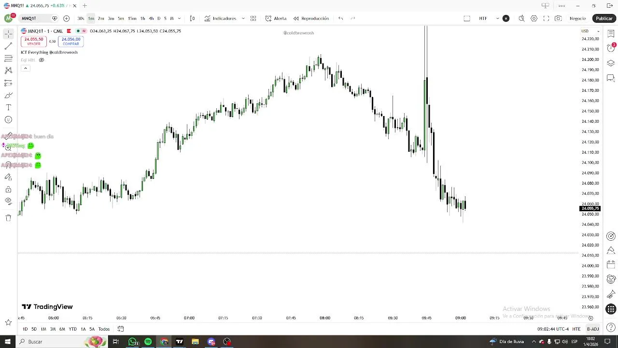Toggle hide all drawings eye icon
The image size is (618, 348).
point(8,201)
